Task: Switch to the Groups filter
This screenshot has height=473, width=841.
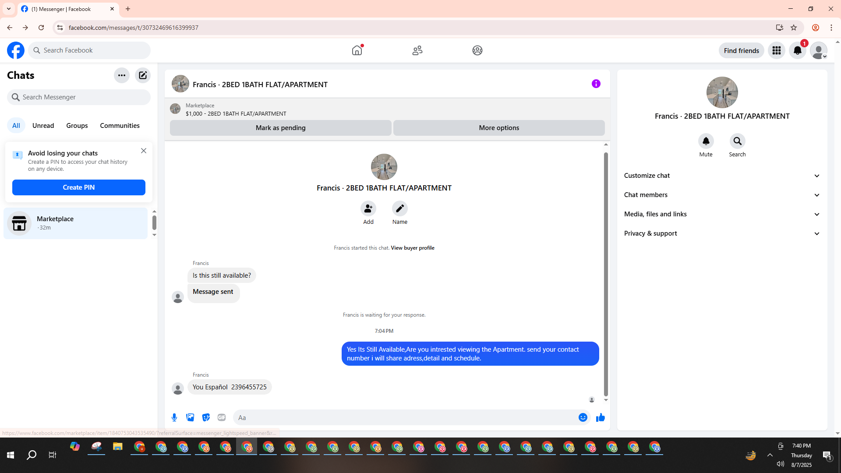Action: coord(77,126)
